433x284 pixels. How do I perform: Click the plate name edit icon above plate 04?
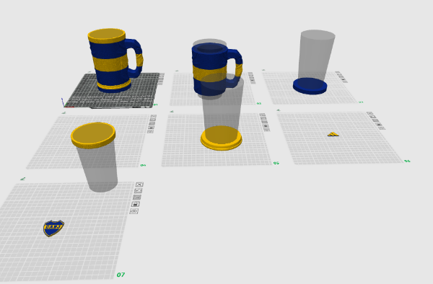[64, 112]
